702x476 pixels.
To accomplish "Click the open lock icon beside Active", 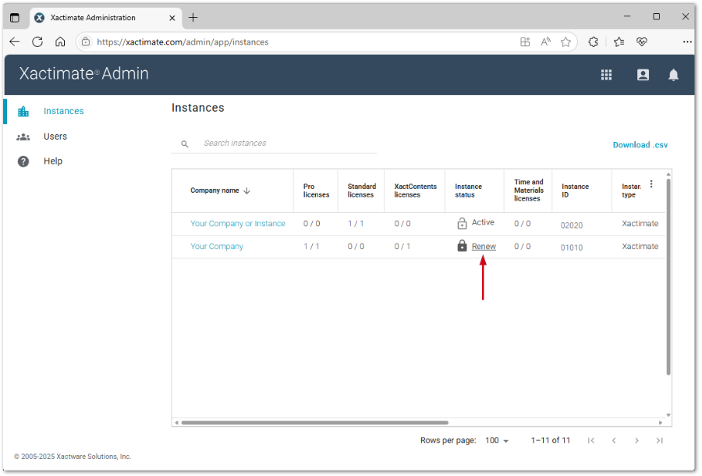I will [x=462, y=223].
